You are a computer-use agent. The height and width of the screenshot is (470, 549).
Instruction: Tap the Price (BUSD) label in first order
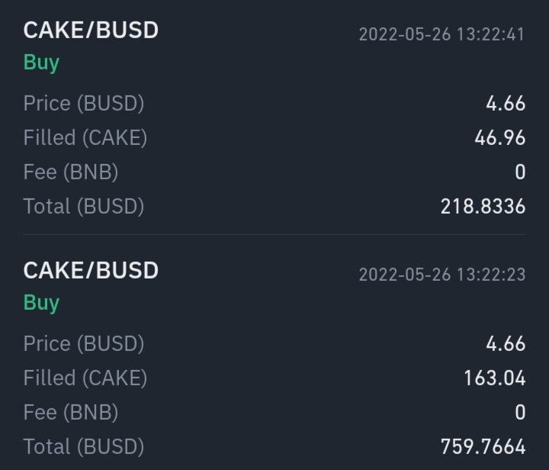pyautogui.click(x=84, y=104)
